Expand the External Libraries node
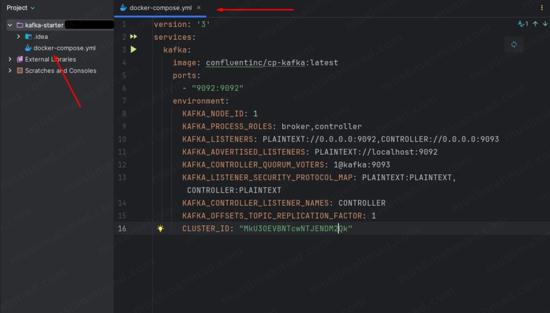Viewport: 550px width, 313px height. (x=9, y=59)
